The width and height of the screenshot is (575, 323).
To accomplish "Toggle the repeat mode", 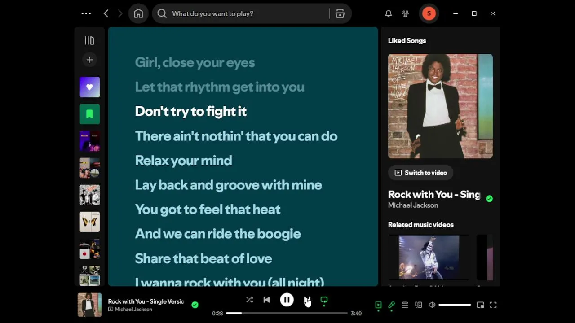I will 324,300.
